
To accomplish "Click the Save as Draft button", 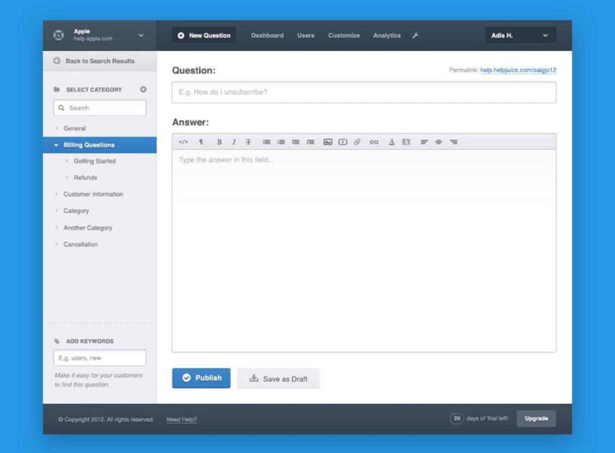I will [278, 379].
